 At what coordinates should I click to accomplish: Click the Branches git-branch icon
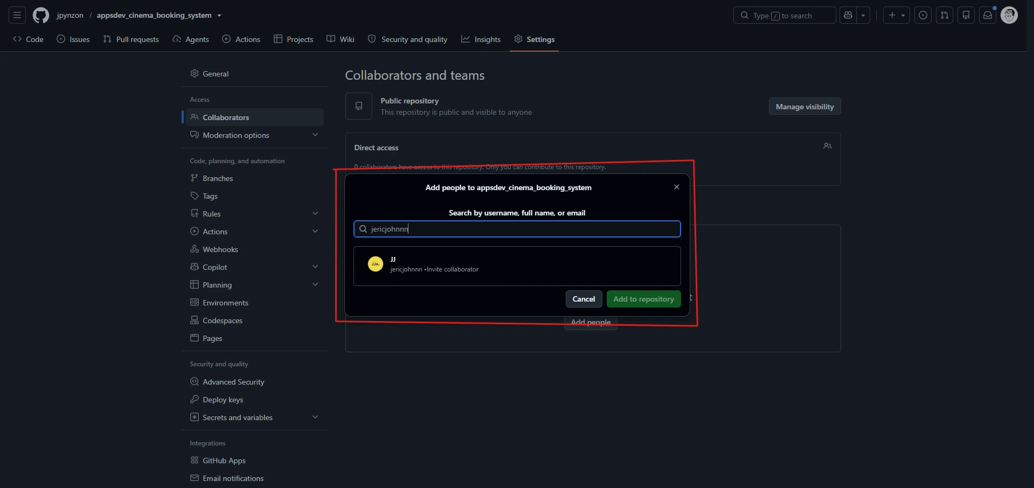[195, 178]
